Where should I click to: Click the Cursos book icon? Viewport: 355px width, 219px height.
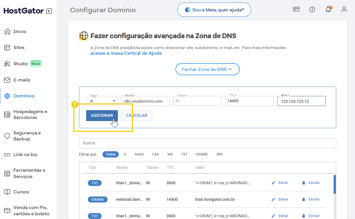[7, 192]
